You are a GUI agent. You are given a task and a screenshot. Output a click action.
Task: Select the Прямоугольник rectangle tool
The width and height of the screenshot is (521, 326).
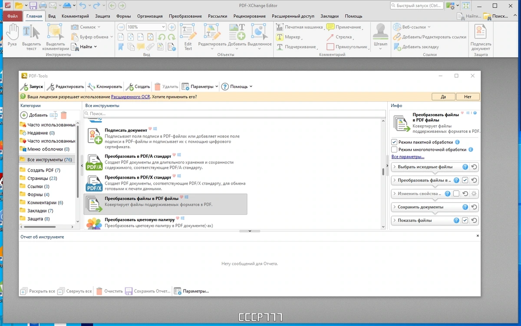coord(347,47)
